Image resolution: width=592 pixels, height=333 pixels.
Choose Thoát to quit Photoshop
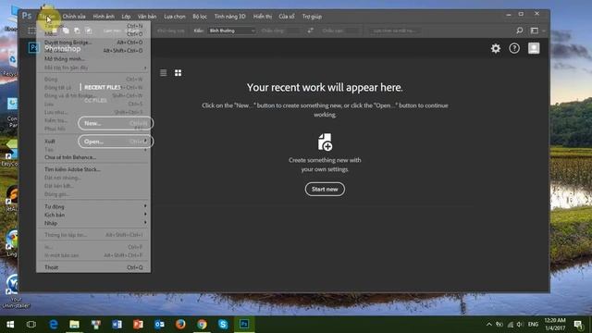(x=94, y=267)
